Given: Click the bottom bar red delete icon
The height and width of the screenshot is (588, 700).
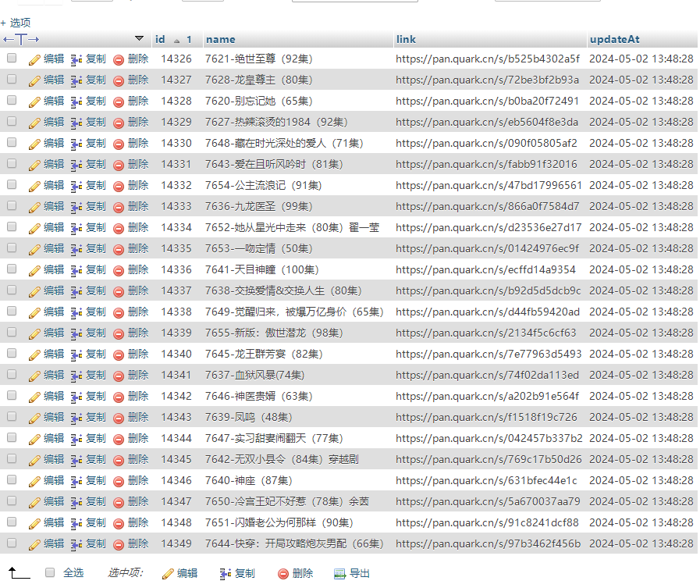Looking at the screenshot, I should [283, 574].
